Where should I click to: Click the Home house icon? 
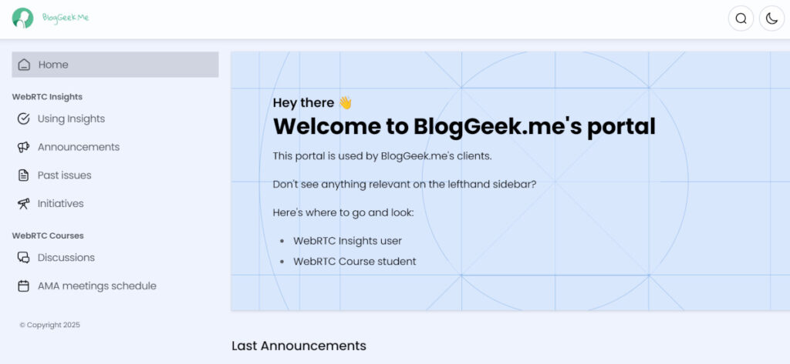tap(24, 65)
